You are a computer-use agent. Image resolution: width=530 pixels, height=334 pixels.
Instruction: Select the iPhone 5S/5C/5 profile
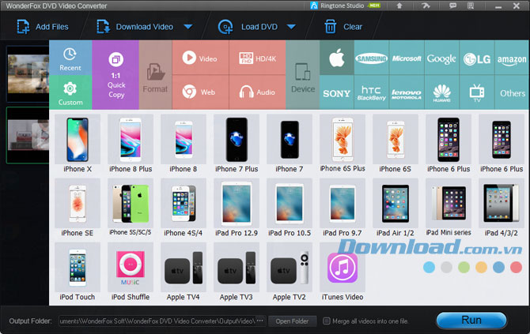(x=131, y=208)
